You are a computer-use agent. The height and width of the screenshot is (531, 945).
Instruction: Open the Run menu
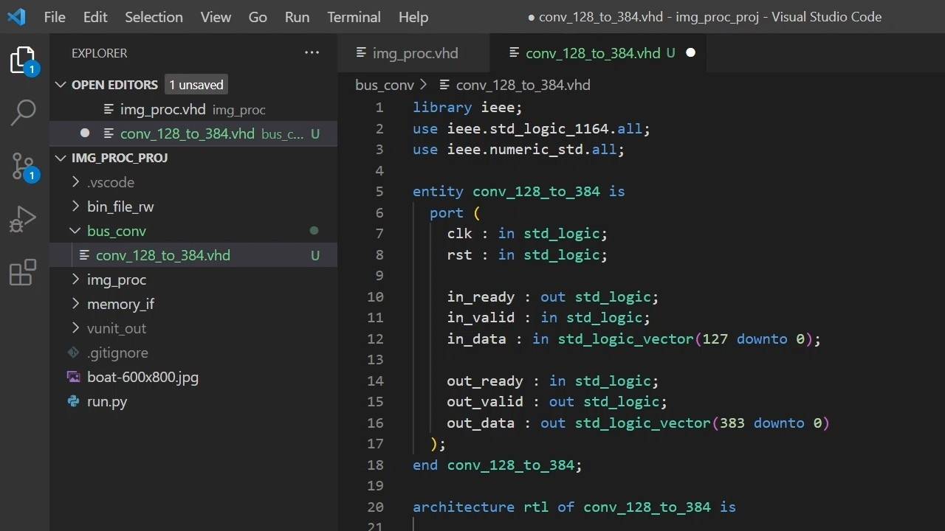(297, 17)
